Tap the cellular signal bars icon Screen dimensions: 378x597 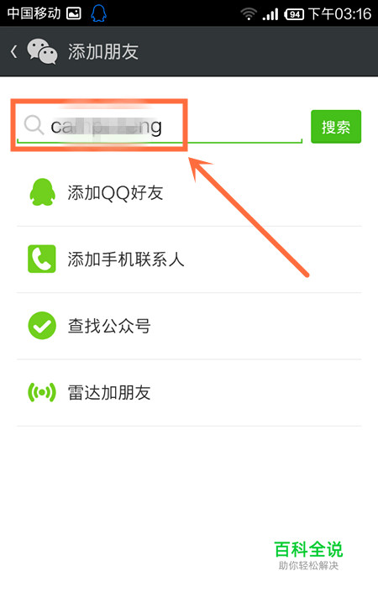tap(270, 14)
